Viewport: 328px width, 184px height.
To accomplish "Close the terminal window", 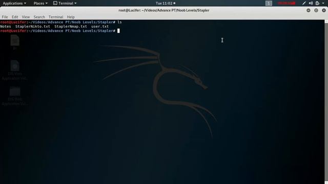I will click(x=324, y=10).
